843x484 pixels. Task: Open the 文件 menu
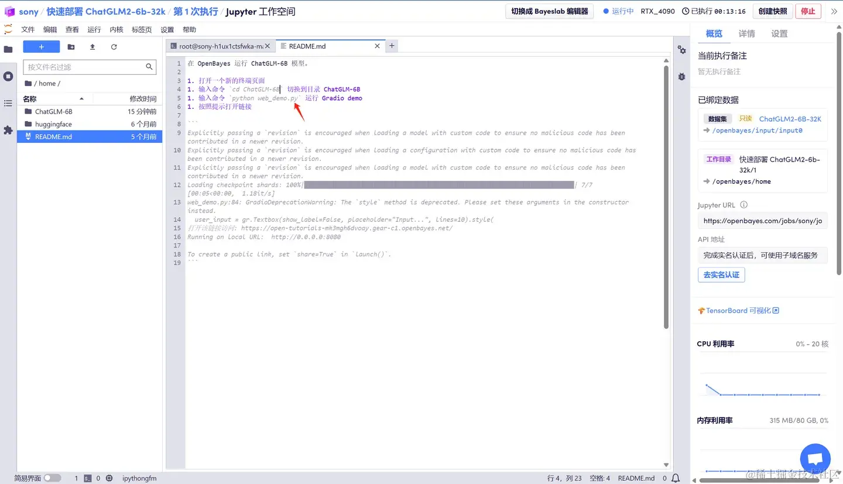point(28,29)
